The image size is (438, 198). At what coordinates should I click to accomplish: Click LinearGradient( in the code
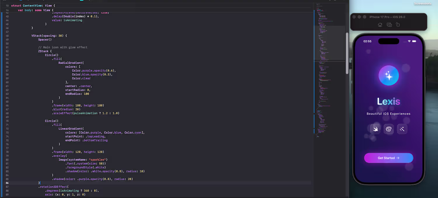coord(71,129)
